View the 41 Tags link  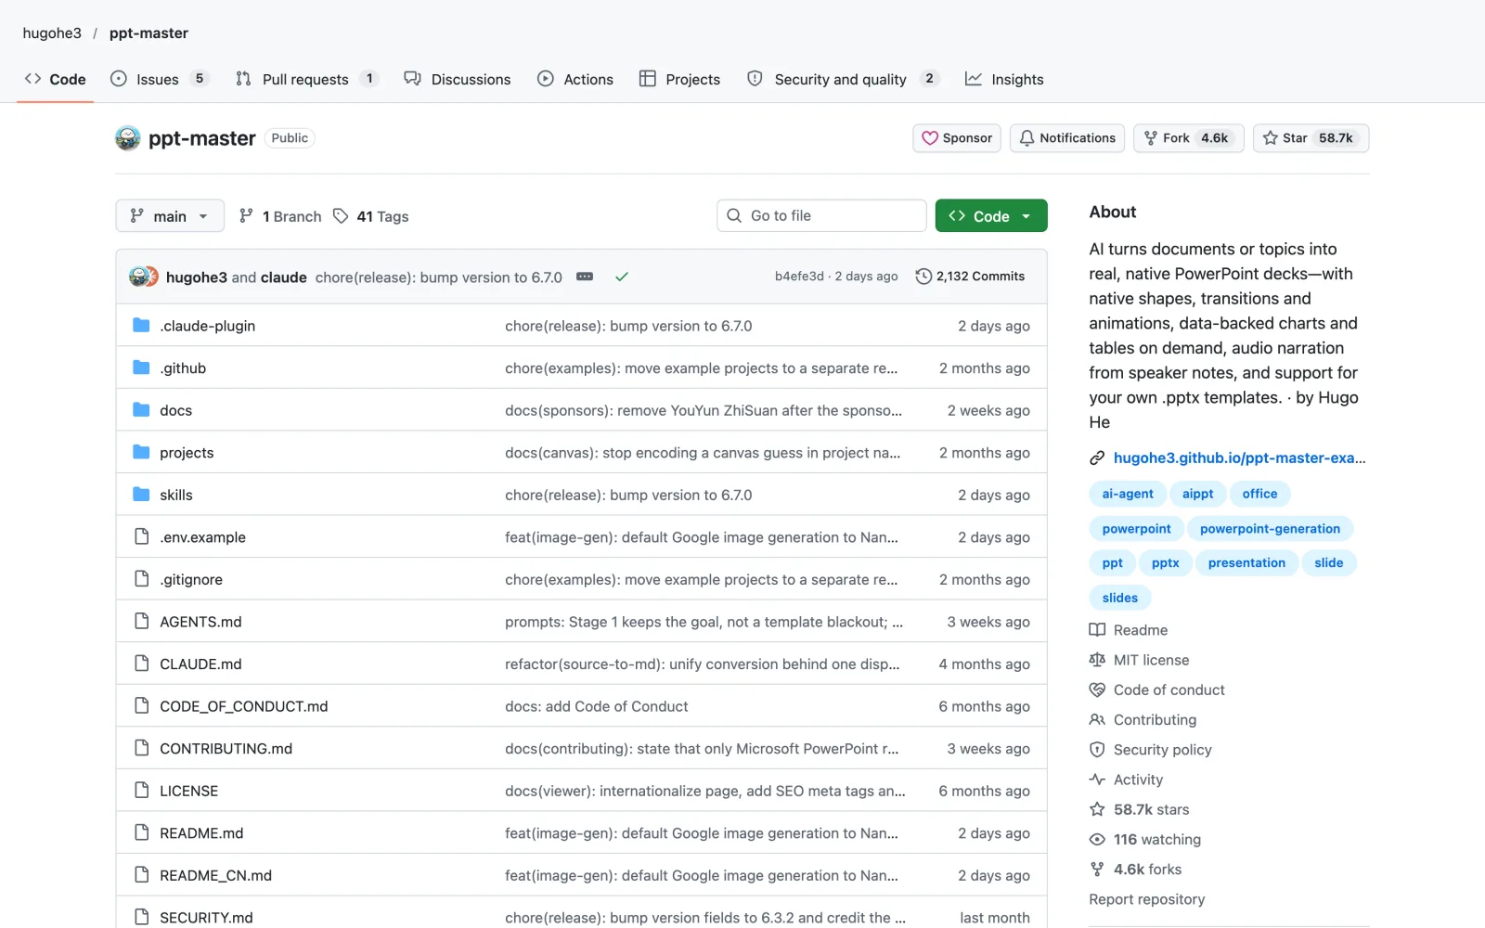[x=371, y=216]
